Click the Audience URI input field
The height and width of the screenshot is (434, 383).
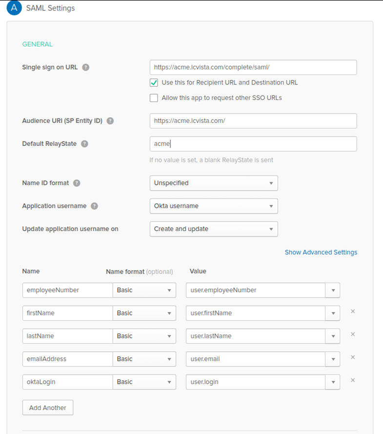pyautogui.click(x=253, y=121)
